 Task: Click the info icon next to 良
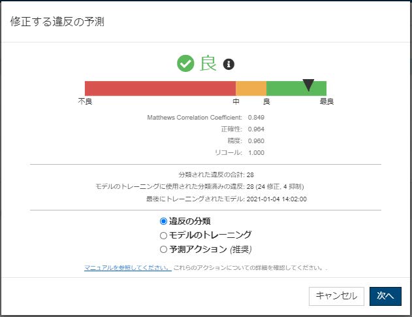[229, 64]
